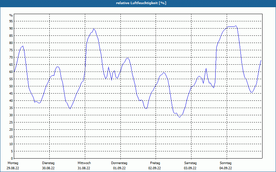
Task: Click the date 02.09.22
Action: point(155,168)
